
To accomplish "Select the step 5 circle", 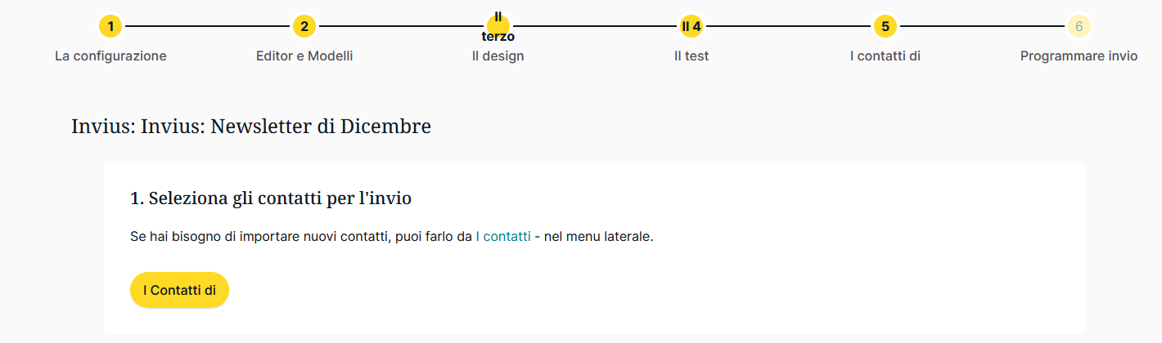I will pyautogui.click(x=885, y=26).
